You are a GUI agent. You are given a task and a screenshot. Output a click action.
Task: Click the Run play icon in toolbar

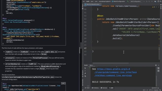(144, 2)
